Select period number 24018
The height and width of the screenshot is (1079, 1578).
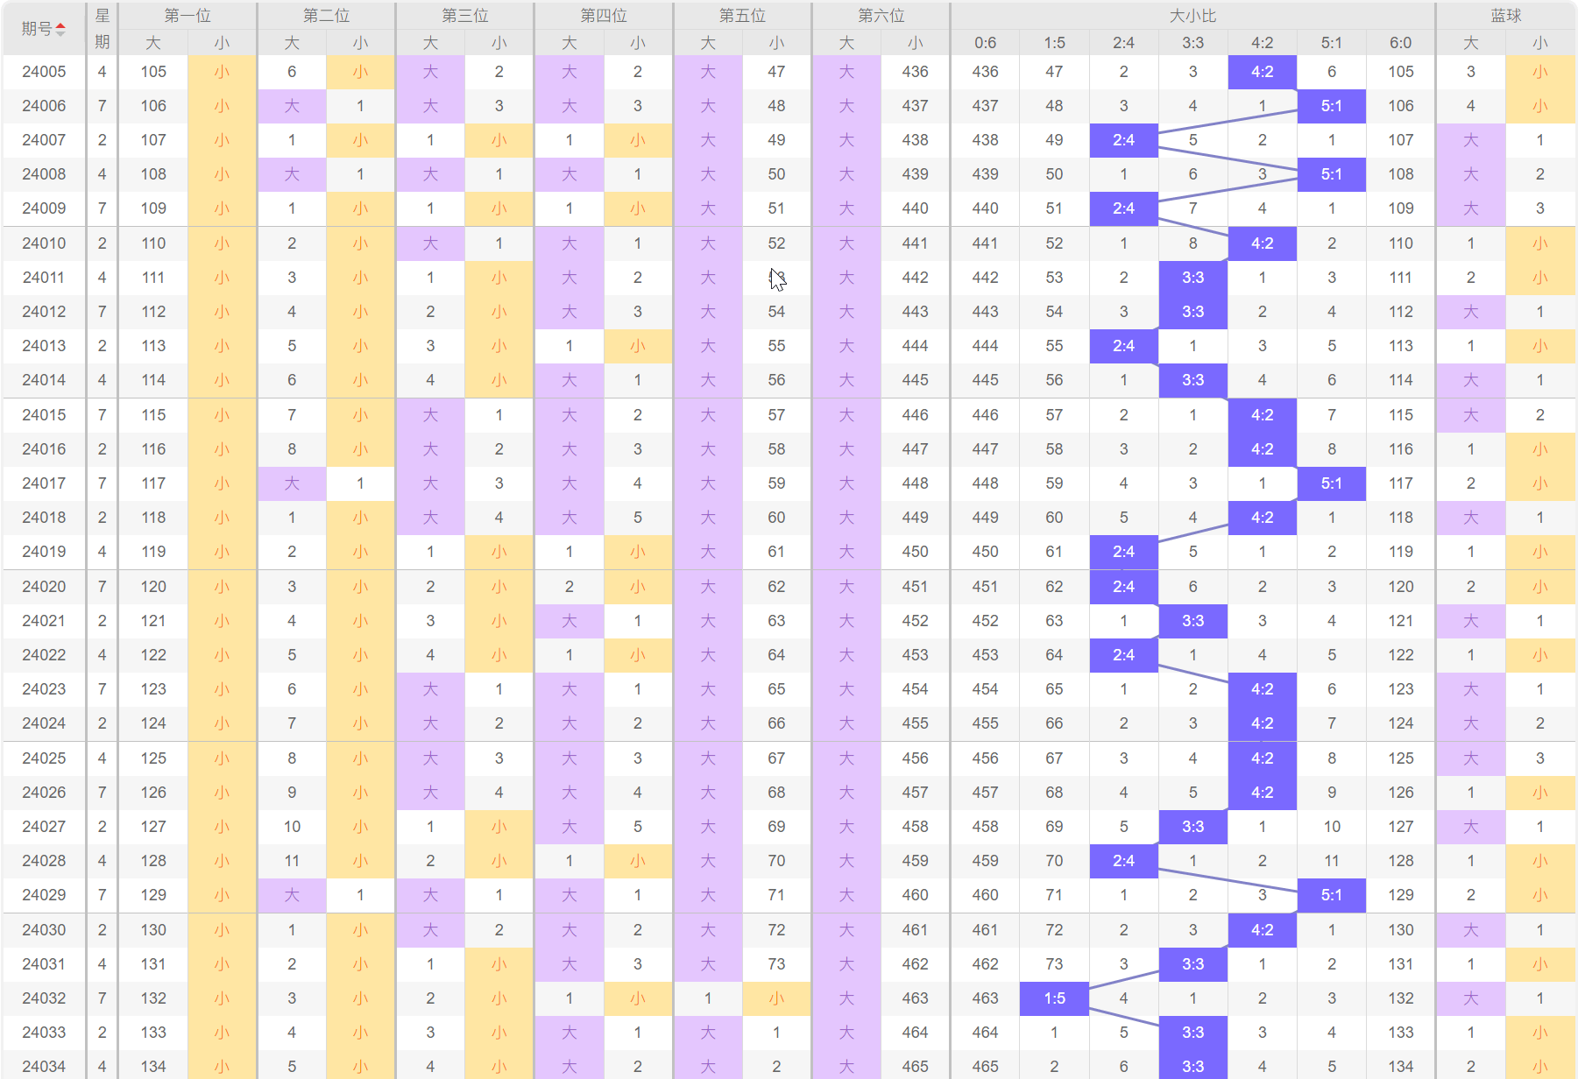click(x=44, y=518)
